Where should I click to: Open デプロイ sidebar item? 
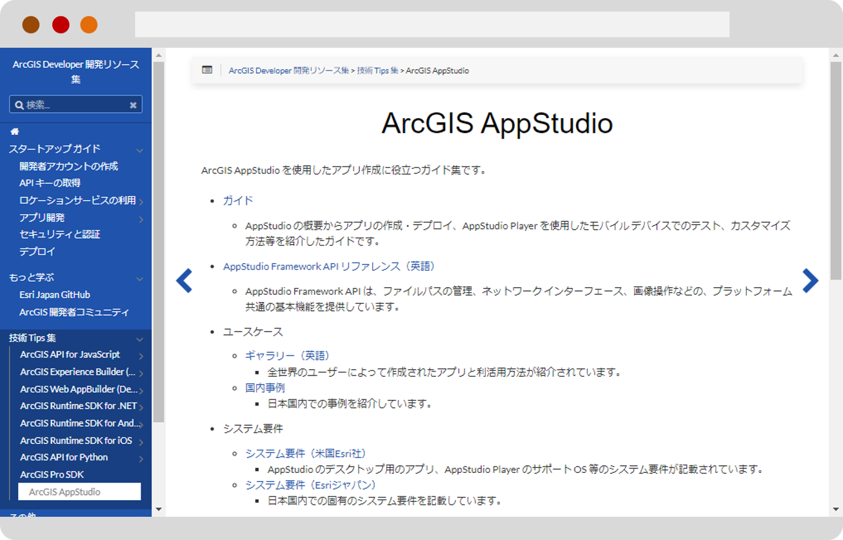(37, 251)
